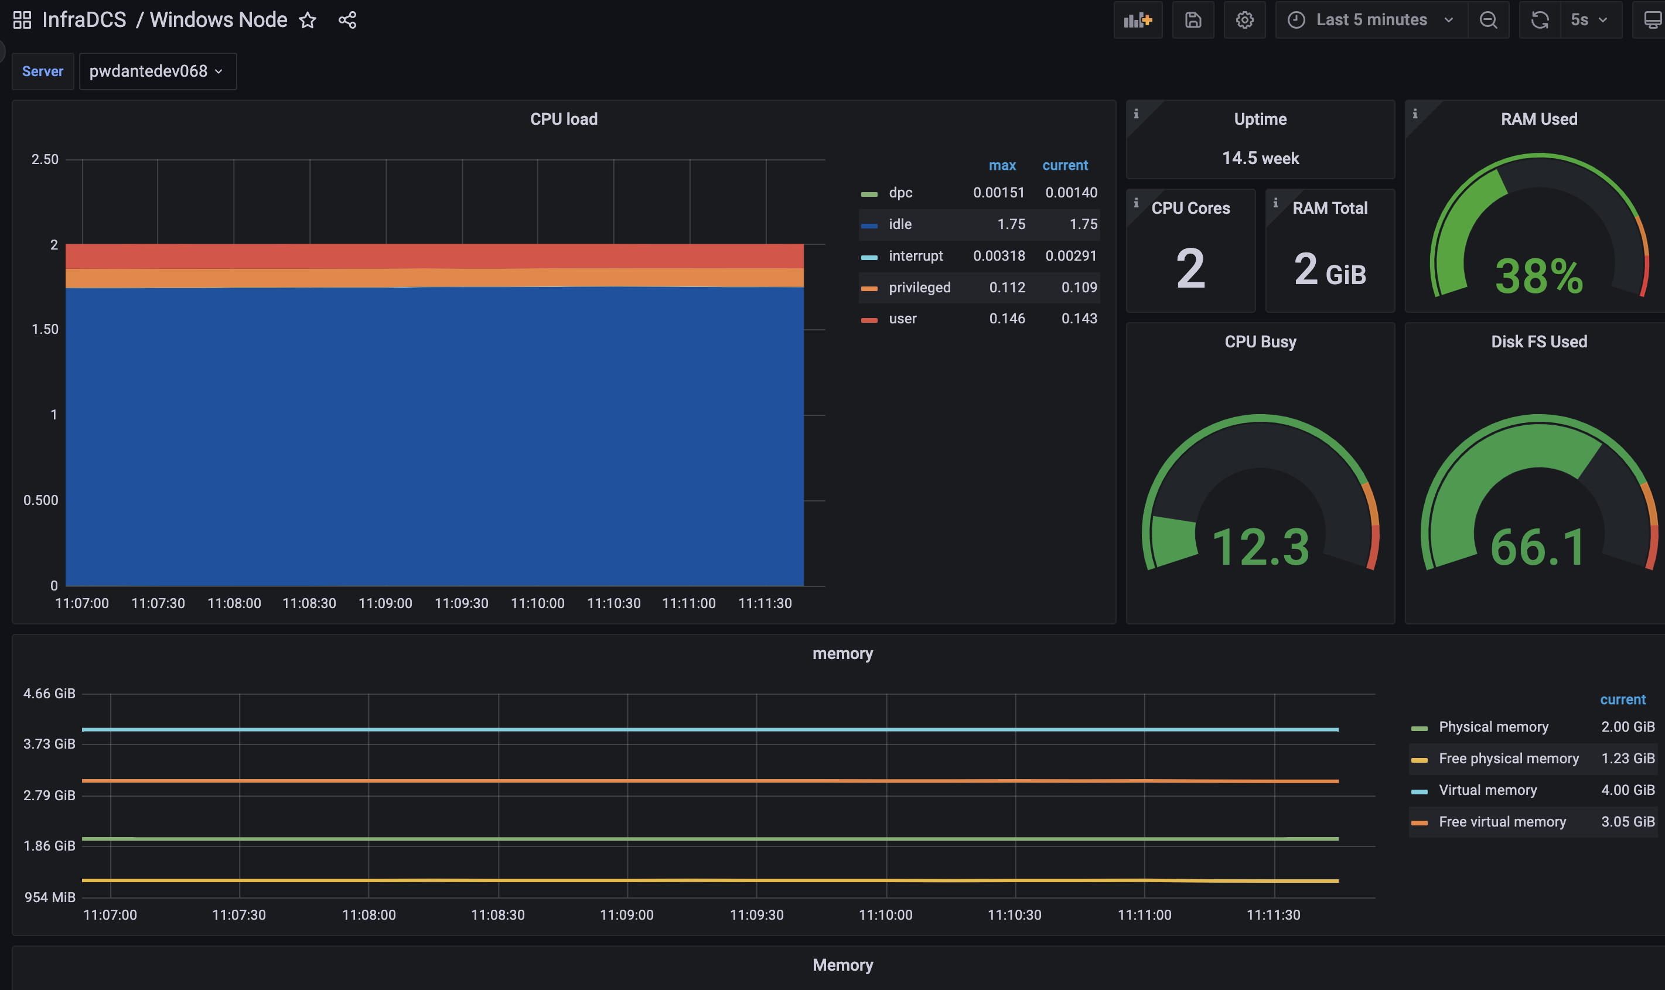Toggle idle series in CPU load legend
The height and width of the screenshot is (990, 1665).
point(900,224)
